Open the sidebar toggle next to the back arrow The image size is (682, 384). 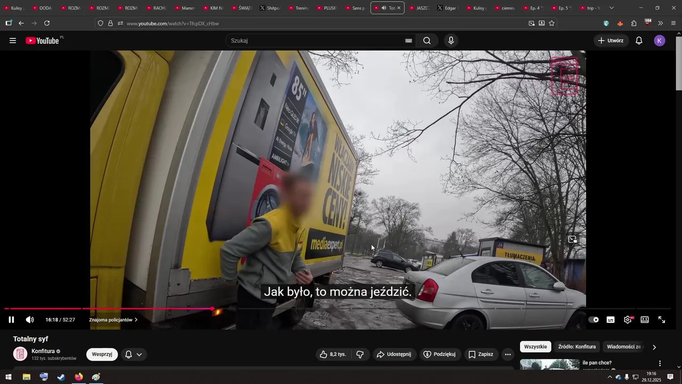[9, 23]
